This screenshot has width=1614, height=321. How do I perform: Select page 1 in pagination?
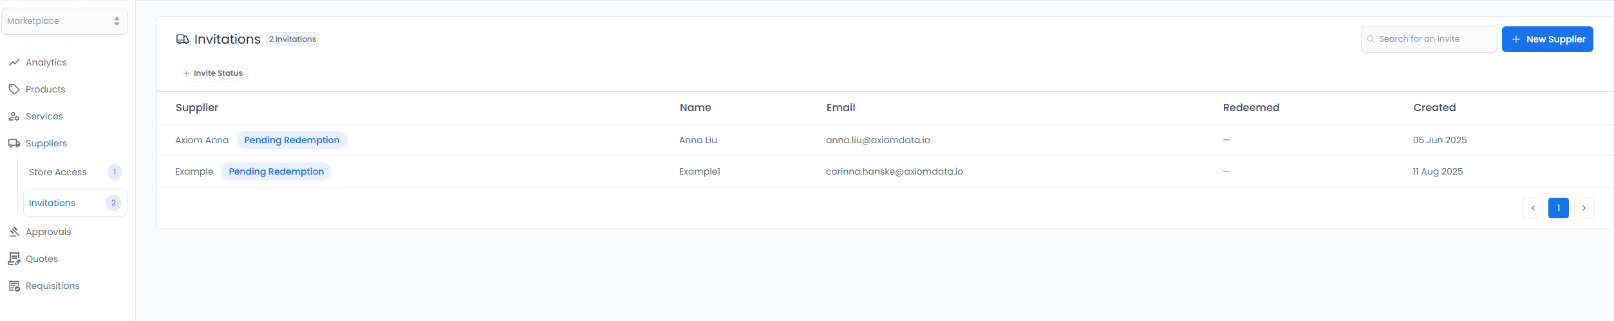coord(1558,208)
